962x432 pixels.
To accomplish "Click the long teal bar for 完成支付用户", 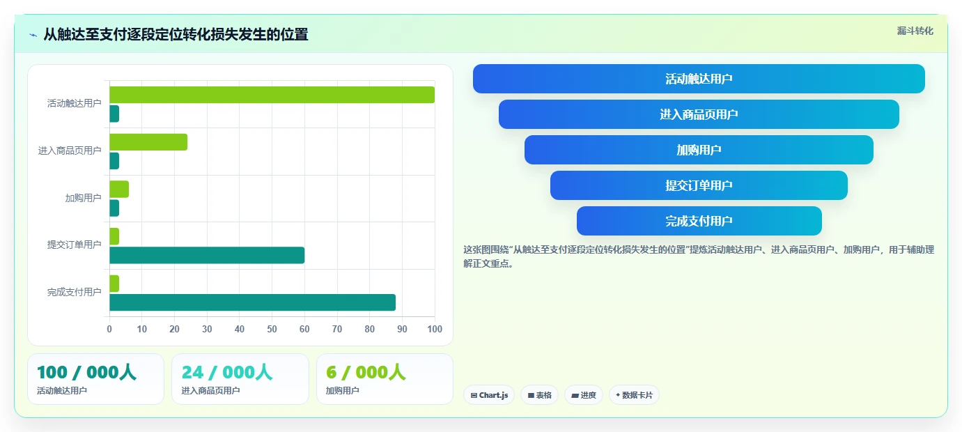I will (252, 302).
